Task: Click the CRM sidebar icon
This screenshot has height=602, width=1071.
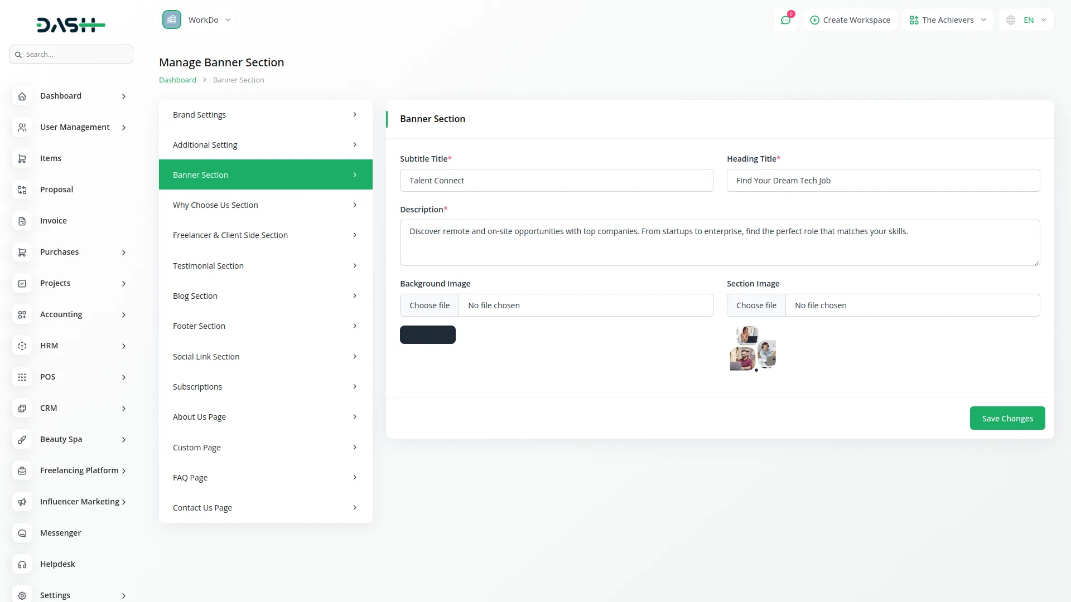Action: click(x=22, y=408)
